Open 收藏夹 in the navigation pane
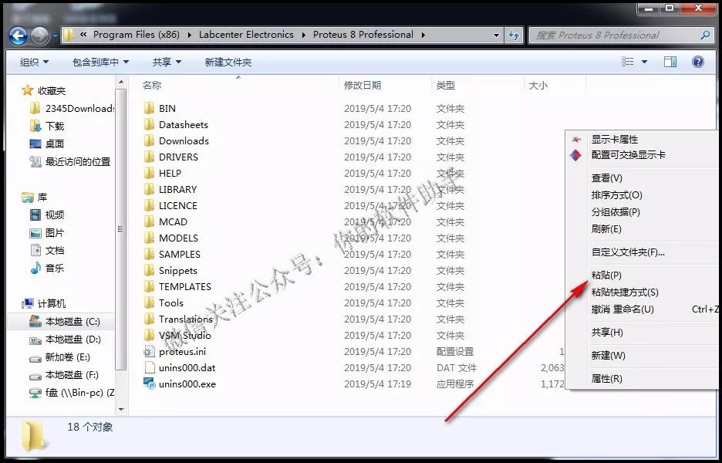 click(44, 91)
